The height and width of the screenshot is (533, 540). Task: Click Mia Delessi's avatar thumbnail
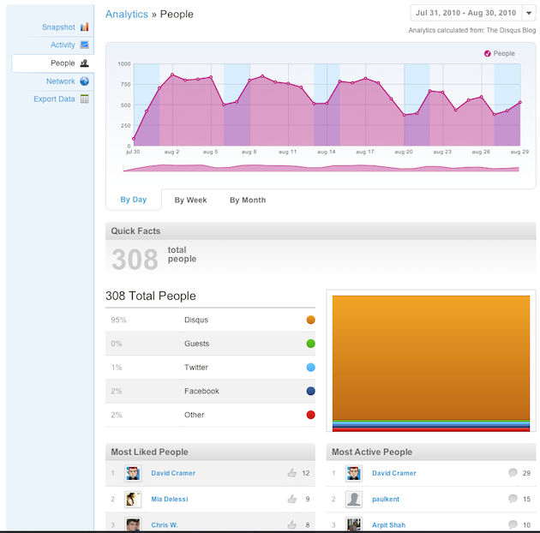pyautogui.click(x=133, y=499)
